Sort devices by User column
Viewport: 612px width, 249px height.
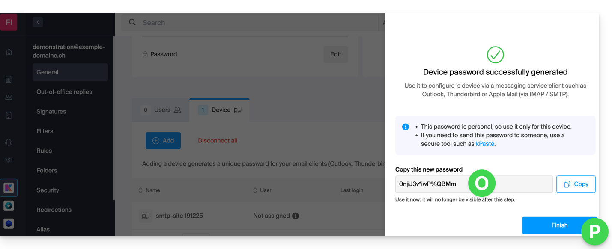[x=262, y=190]
